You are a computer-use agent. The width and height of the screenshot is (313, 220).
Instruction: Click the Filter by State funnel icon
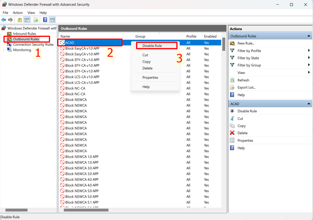coord(232,58)
